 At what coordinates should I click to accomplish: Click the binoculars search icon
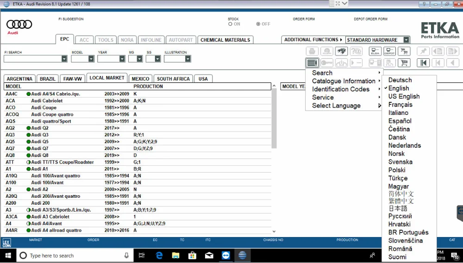tap(341, 51)
